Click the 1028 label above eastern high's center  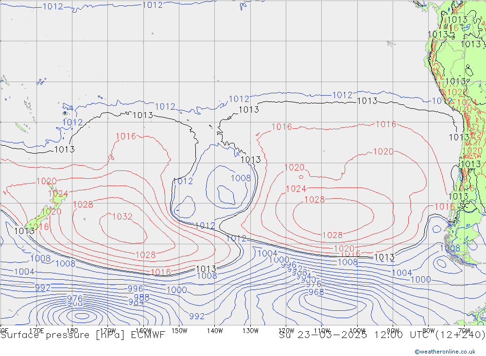coord(314,199)
